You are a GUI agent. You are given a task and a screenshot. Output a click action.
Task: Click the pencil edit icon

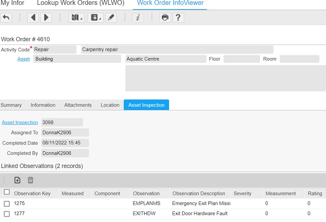coord(111,18)
